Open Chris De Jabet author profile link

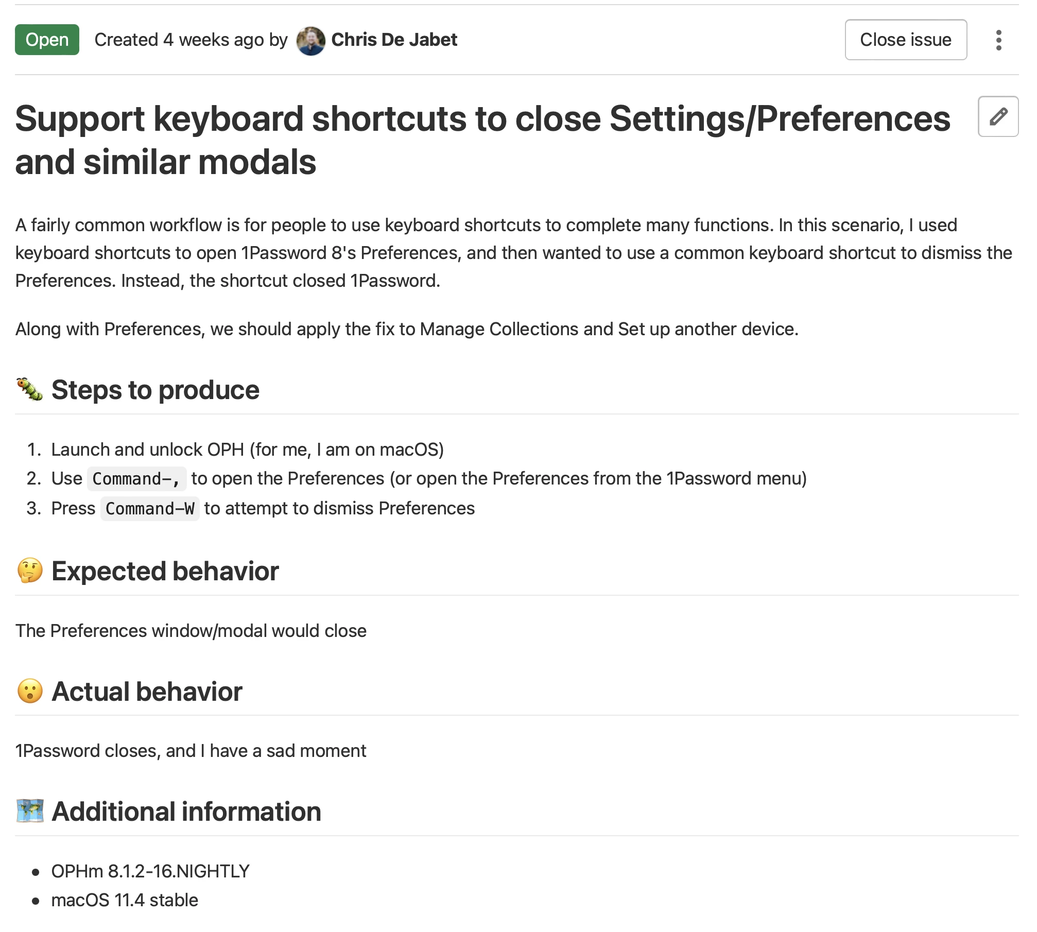pyautogui.click(x=394, y=40)
